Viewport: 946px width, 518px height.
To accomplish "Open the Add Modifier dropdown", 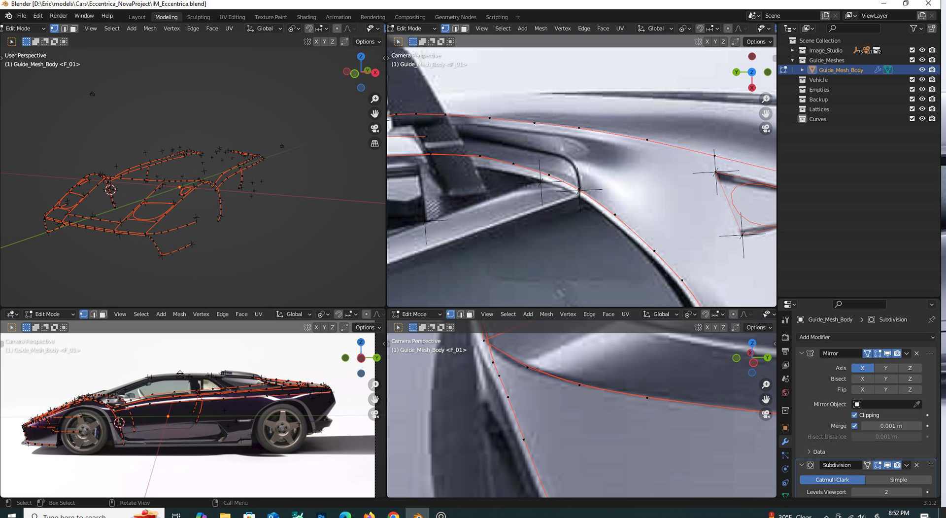I will click(866, 337).
